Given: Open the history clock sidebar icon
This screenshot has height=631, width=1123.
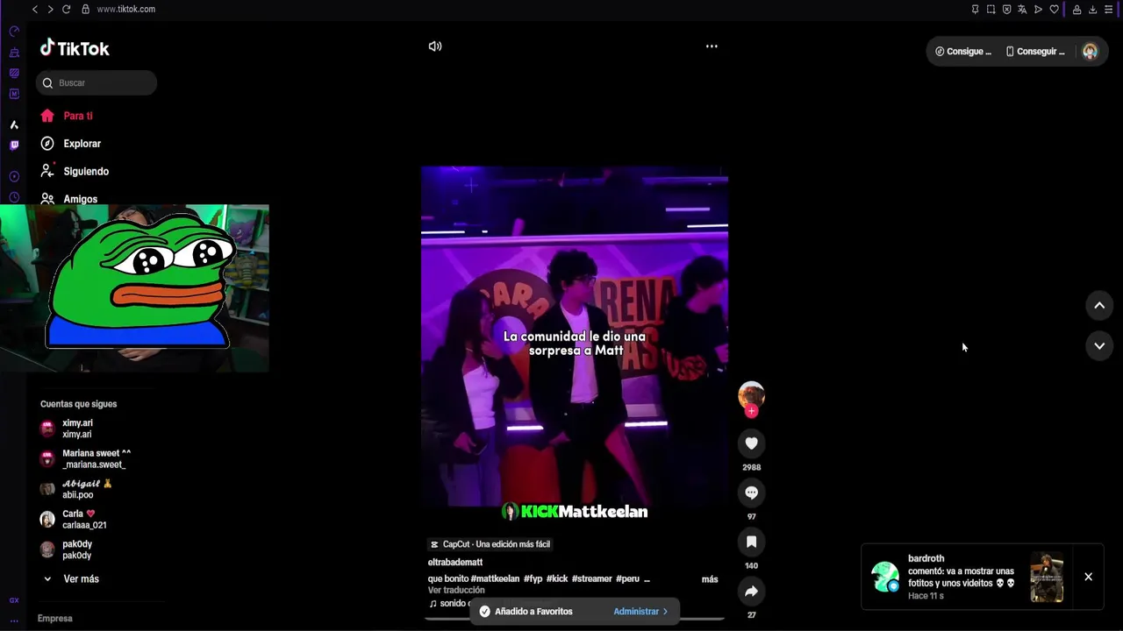Looking at the screenshot, I should [14, 197].
